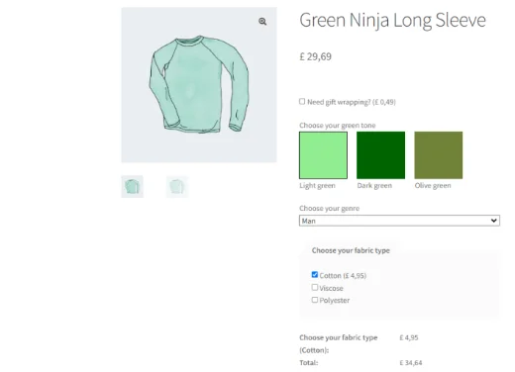The width and height of the screenshot is (515, 372).
Task: Click the Green Ninja Long Sleeve title
Action: pos(392,20)
